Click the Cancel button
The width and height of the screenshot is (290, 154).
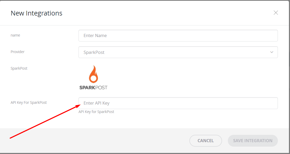click(x=206, y=141)
